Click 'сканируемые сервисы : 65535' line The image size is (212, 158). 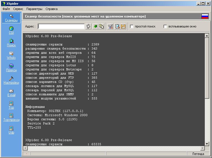tap(63, 144)
